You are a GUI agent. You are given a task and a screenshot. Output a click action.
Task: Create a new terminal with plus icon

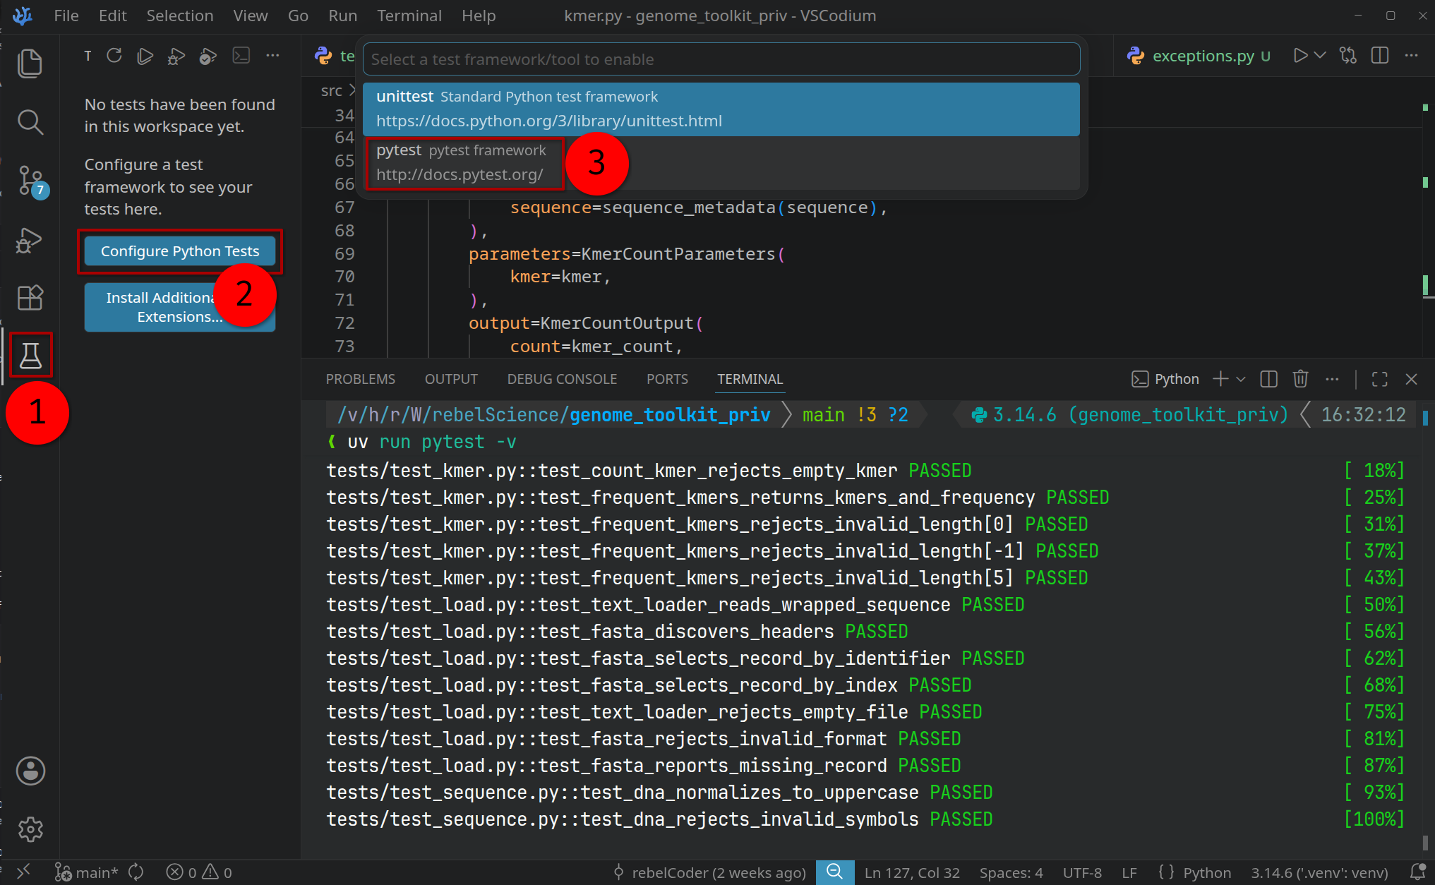coord(1220,379)
